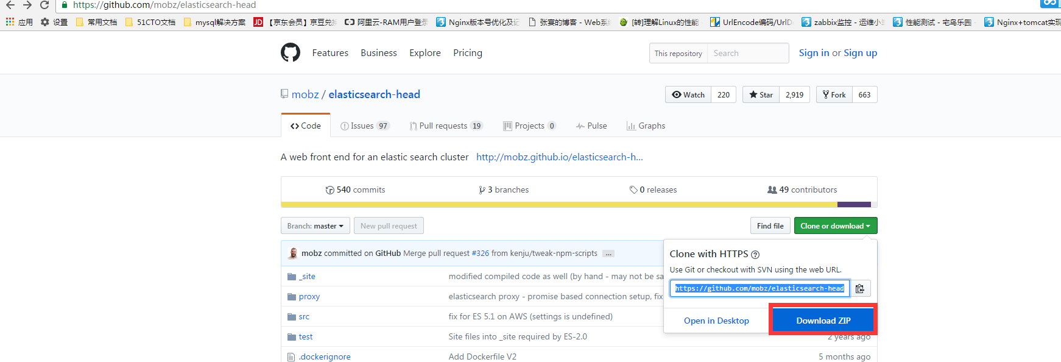
Task: Click the .dockerignore file icon
Action: (x=291, y=357)
